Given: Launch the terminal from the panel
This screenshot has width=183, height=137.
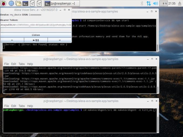Looking at the screenshot, I should (25, 3).
